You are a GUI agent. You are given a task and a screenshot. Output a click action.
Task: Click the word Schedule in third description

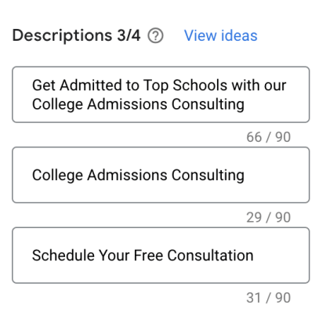click(x=63, y=256)
